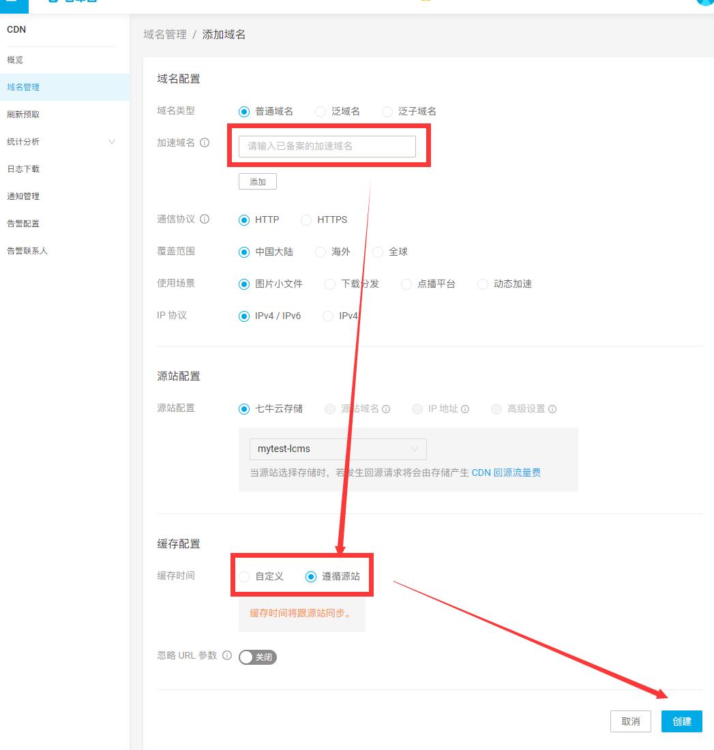Select 全球 coverage range
The width and height of the screenshot is (714, 750).
tap(378, 252)
